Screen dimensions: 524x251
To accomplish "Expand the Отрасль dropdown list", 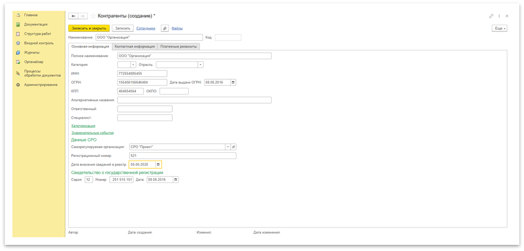I will 200,65.
